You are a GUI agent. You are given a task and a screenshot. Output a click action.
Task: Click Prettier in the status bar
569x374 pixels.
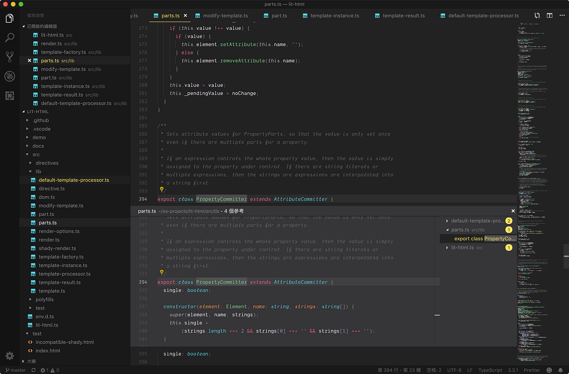532,370
